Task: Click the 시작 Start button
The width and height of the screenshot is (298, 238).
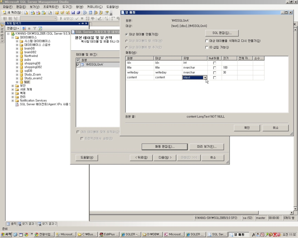Action: [6, 235]
